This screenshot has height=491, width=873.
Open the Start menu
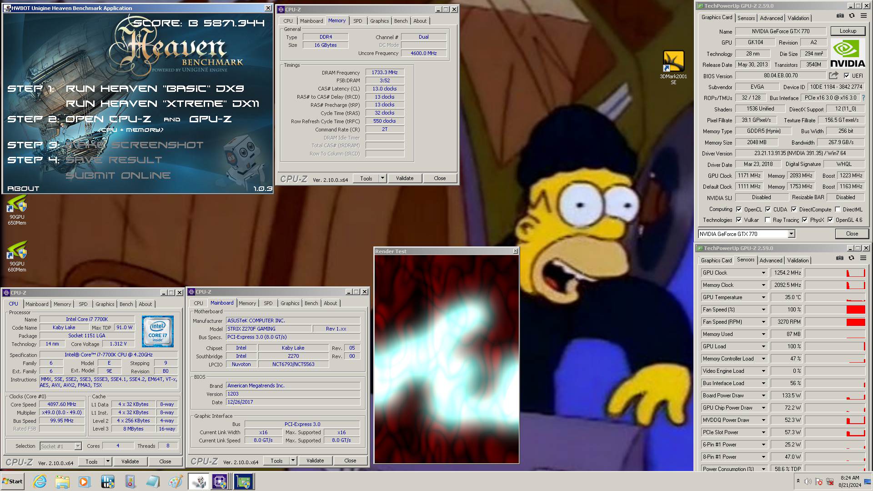pos(12,481)
